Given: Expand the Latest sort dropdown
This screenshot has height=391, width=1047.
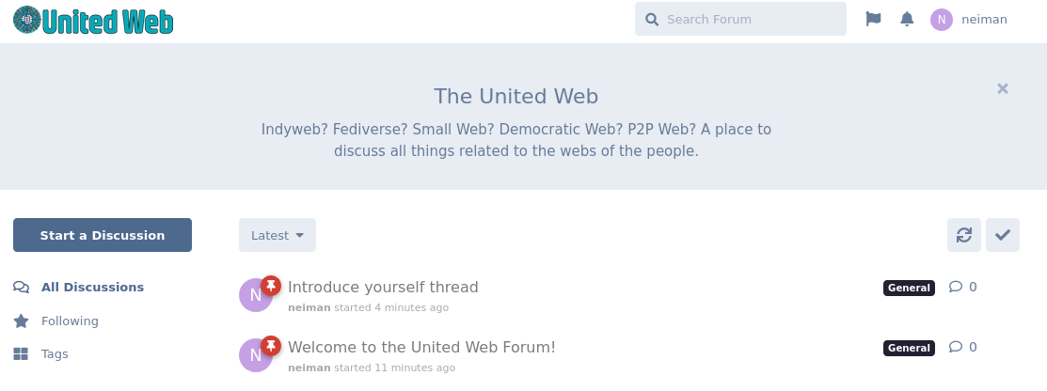Looking at the screenshot, I should [278, 235].
